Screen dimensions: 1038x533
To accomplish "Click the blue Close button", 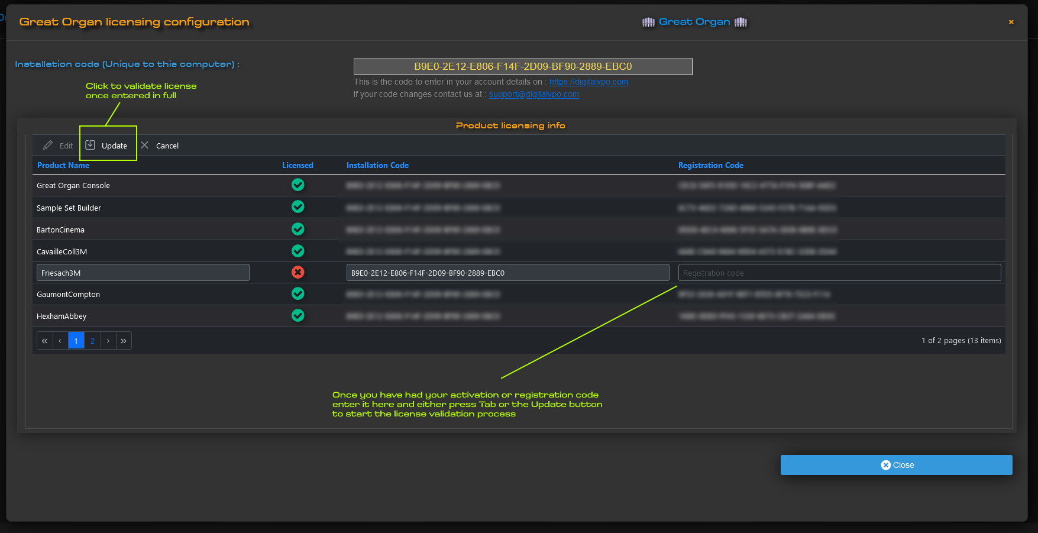I will (896, 465).
